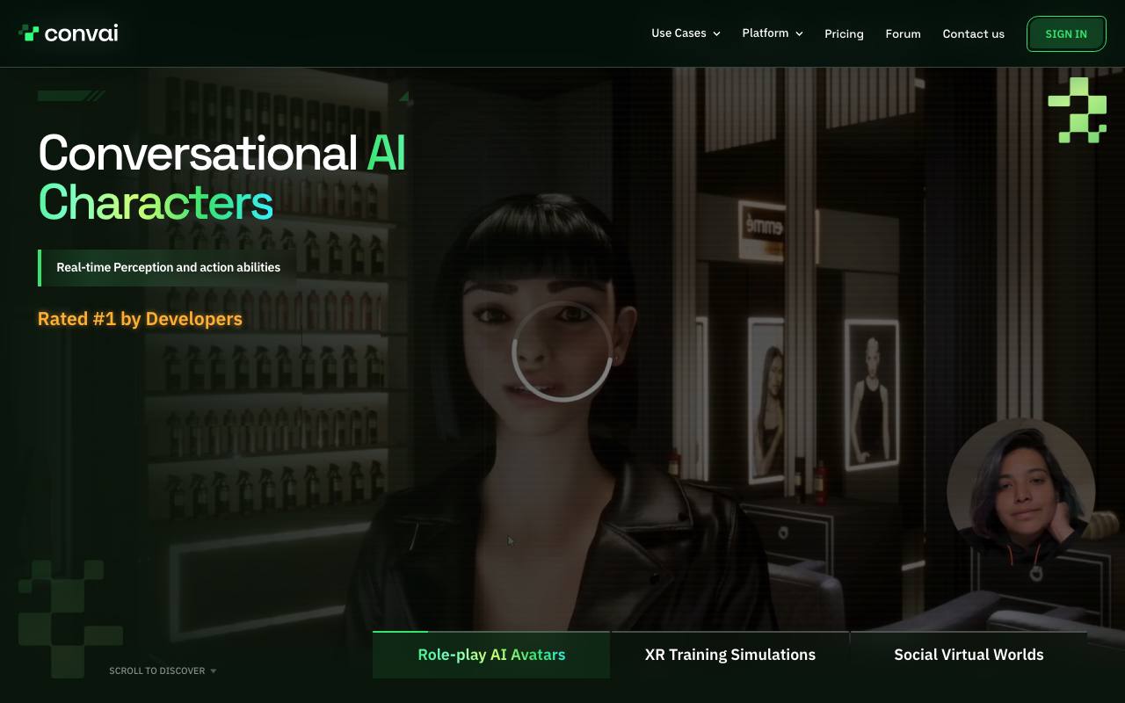Click the Convai logo icon

29,33
